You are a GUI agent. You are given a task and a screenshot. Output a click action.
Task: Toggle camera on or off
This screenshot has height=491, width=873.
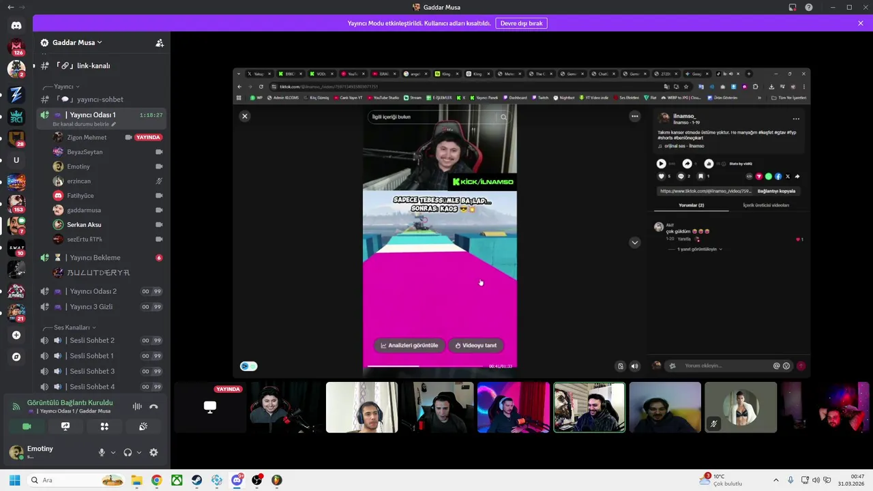coord(27,426)
